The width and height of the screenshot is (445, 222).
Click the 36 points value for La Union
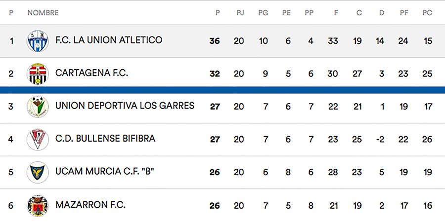pos(215,41)
